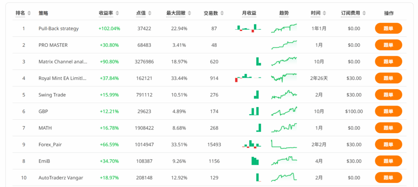Screen dimensions: 418x187
Task: Copy-trade the Swing Trade strategy
Action: (388, 95)
